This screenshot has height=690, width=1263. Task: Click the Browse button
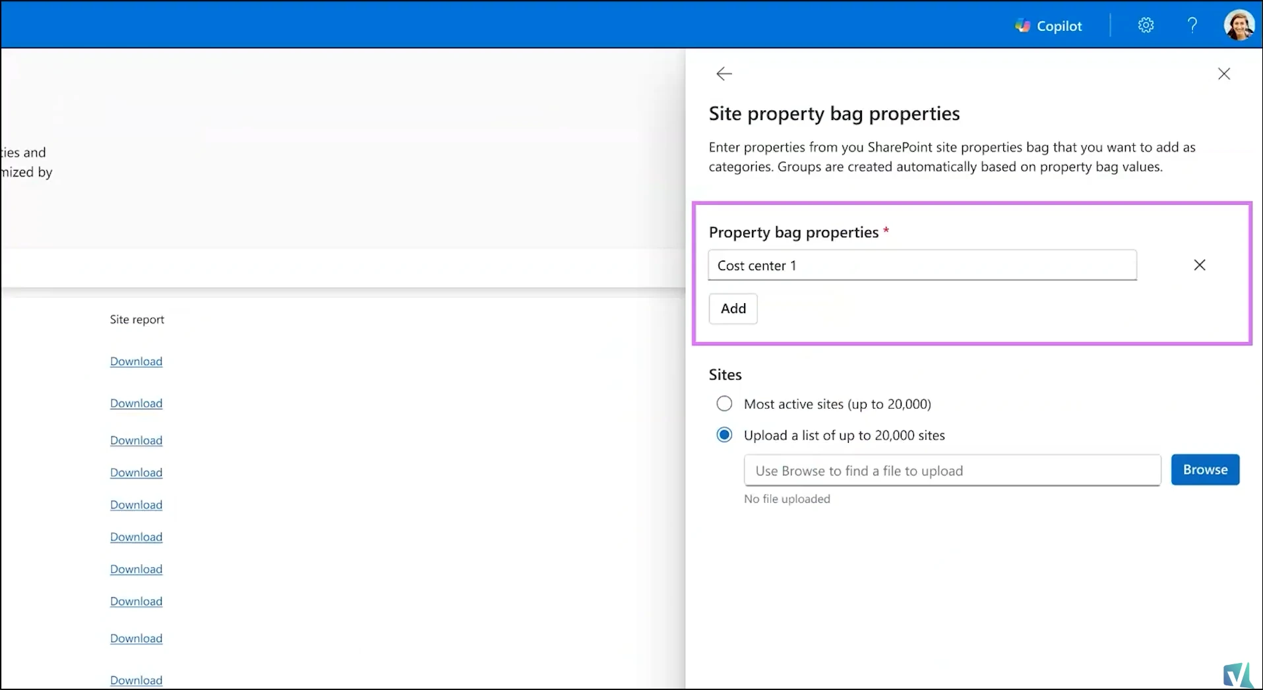coord(1204,470)
